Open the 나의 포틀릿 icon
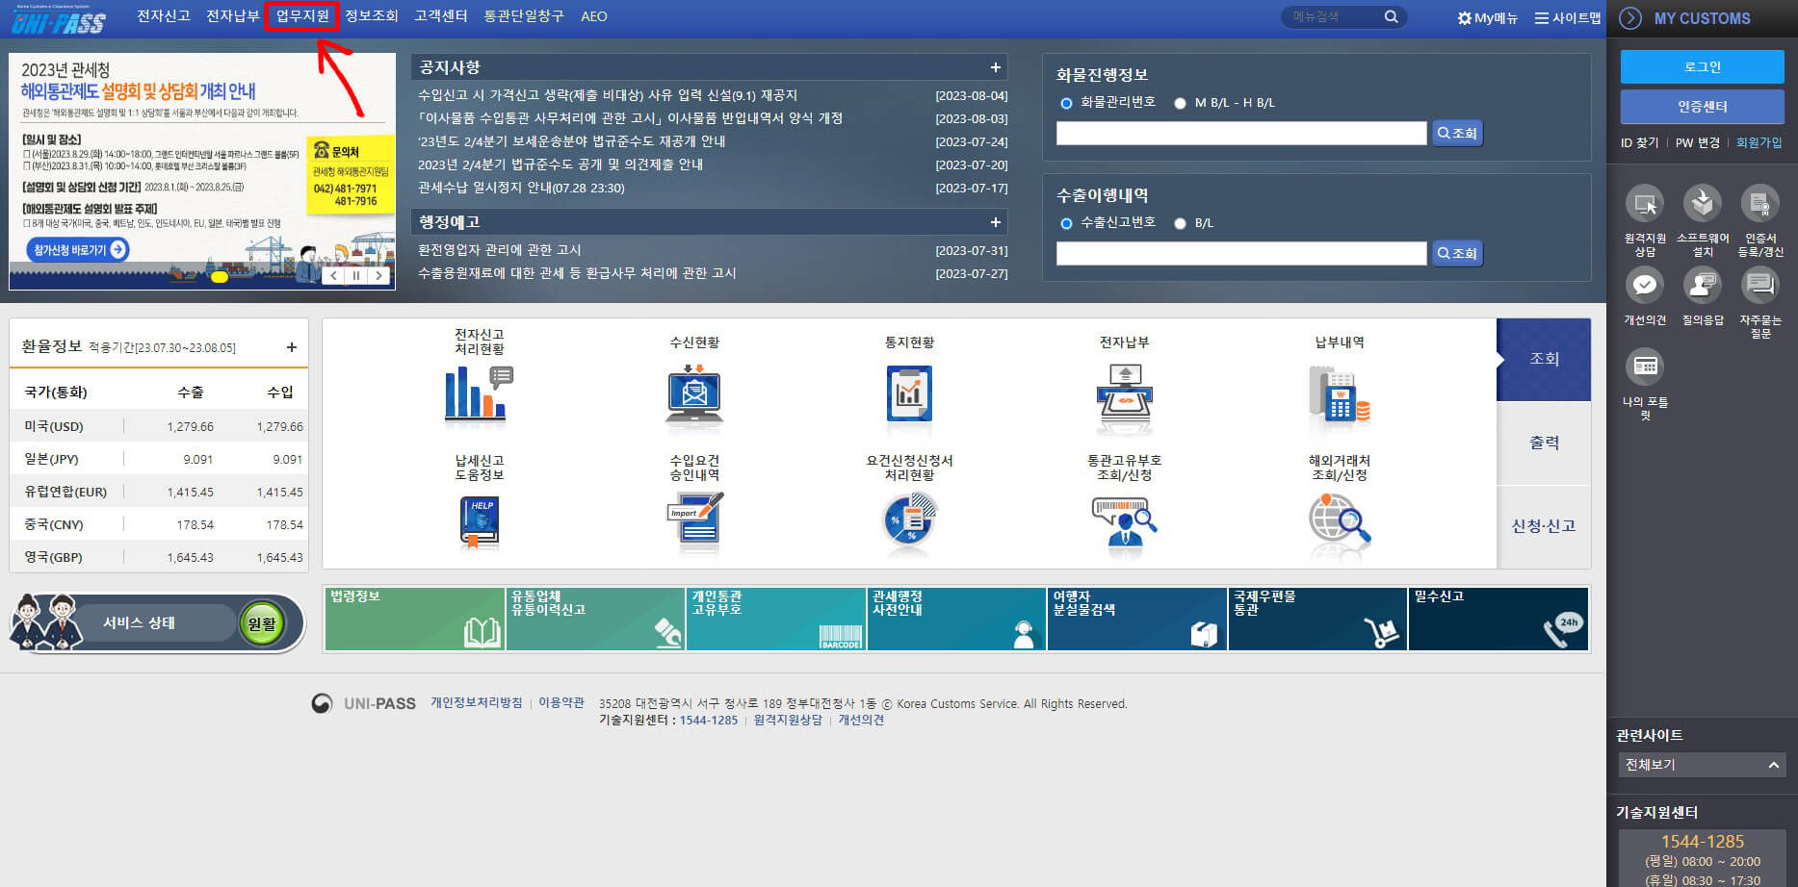This screenshot has height=887, width=1798. click(1646, 367)
